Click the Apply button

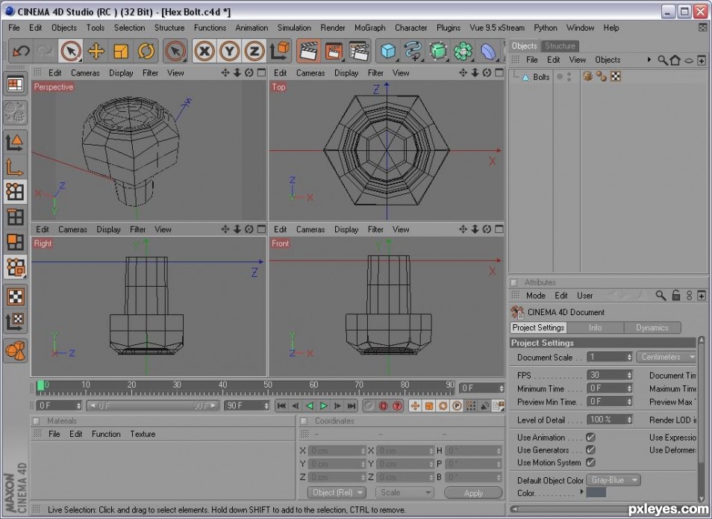[x=473, y=493]
